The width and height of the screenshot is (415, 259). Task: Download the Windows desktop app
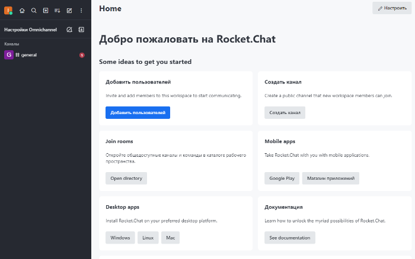(120, 238)
